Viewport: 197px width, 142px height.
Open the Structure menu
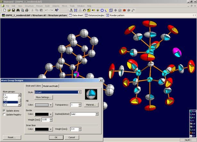point(29,6)
